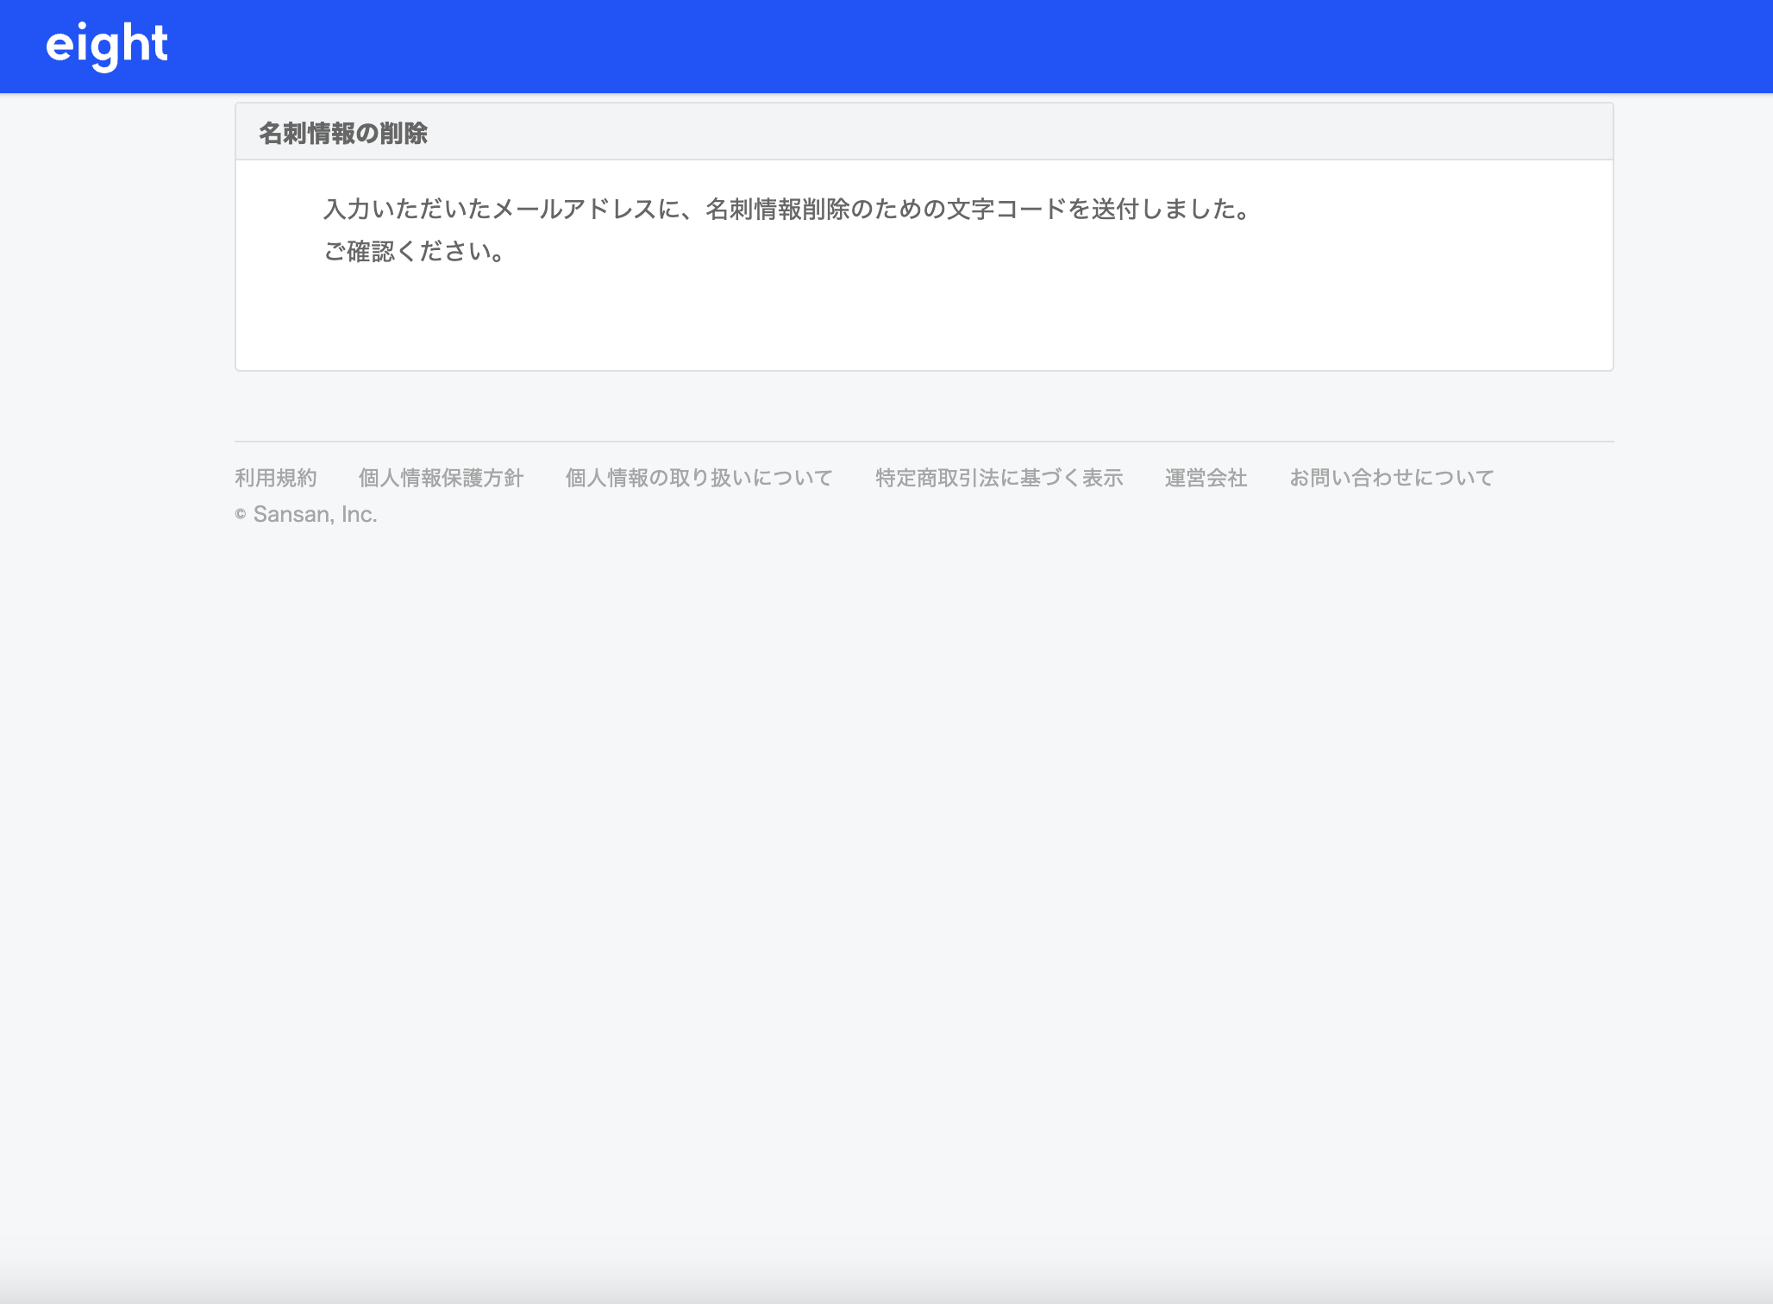Return home via the eight brand mark
Image resolution: width=1773 pixels, height=1304 pixels.
click(x=106, y=45)
